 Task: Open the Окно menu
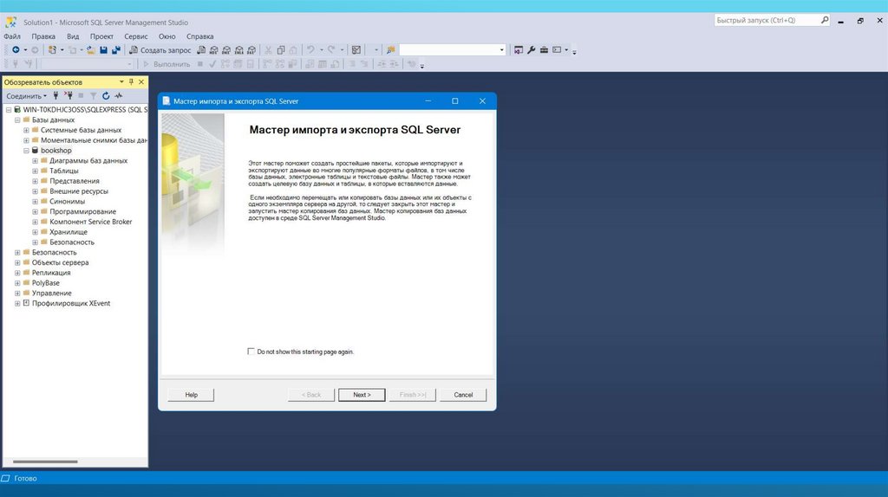pyautogui.click(x=167, y=36)
